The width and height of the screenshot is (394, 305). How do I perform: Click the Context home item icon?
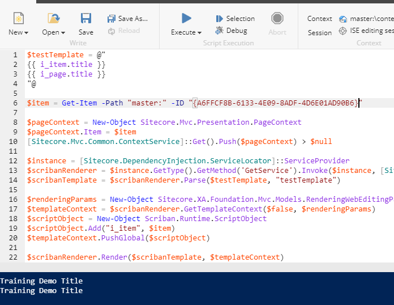342,19
